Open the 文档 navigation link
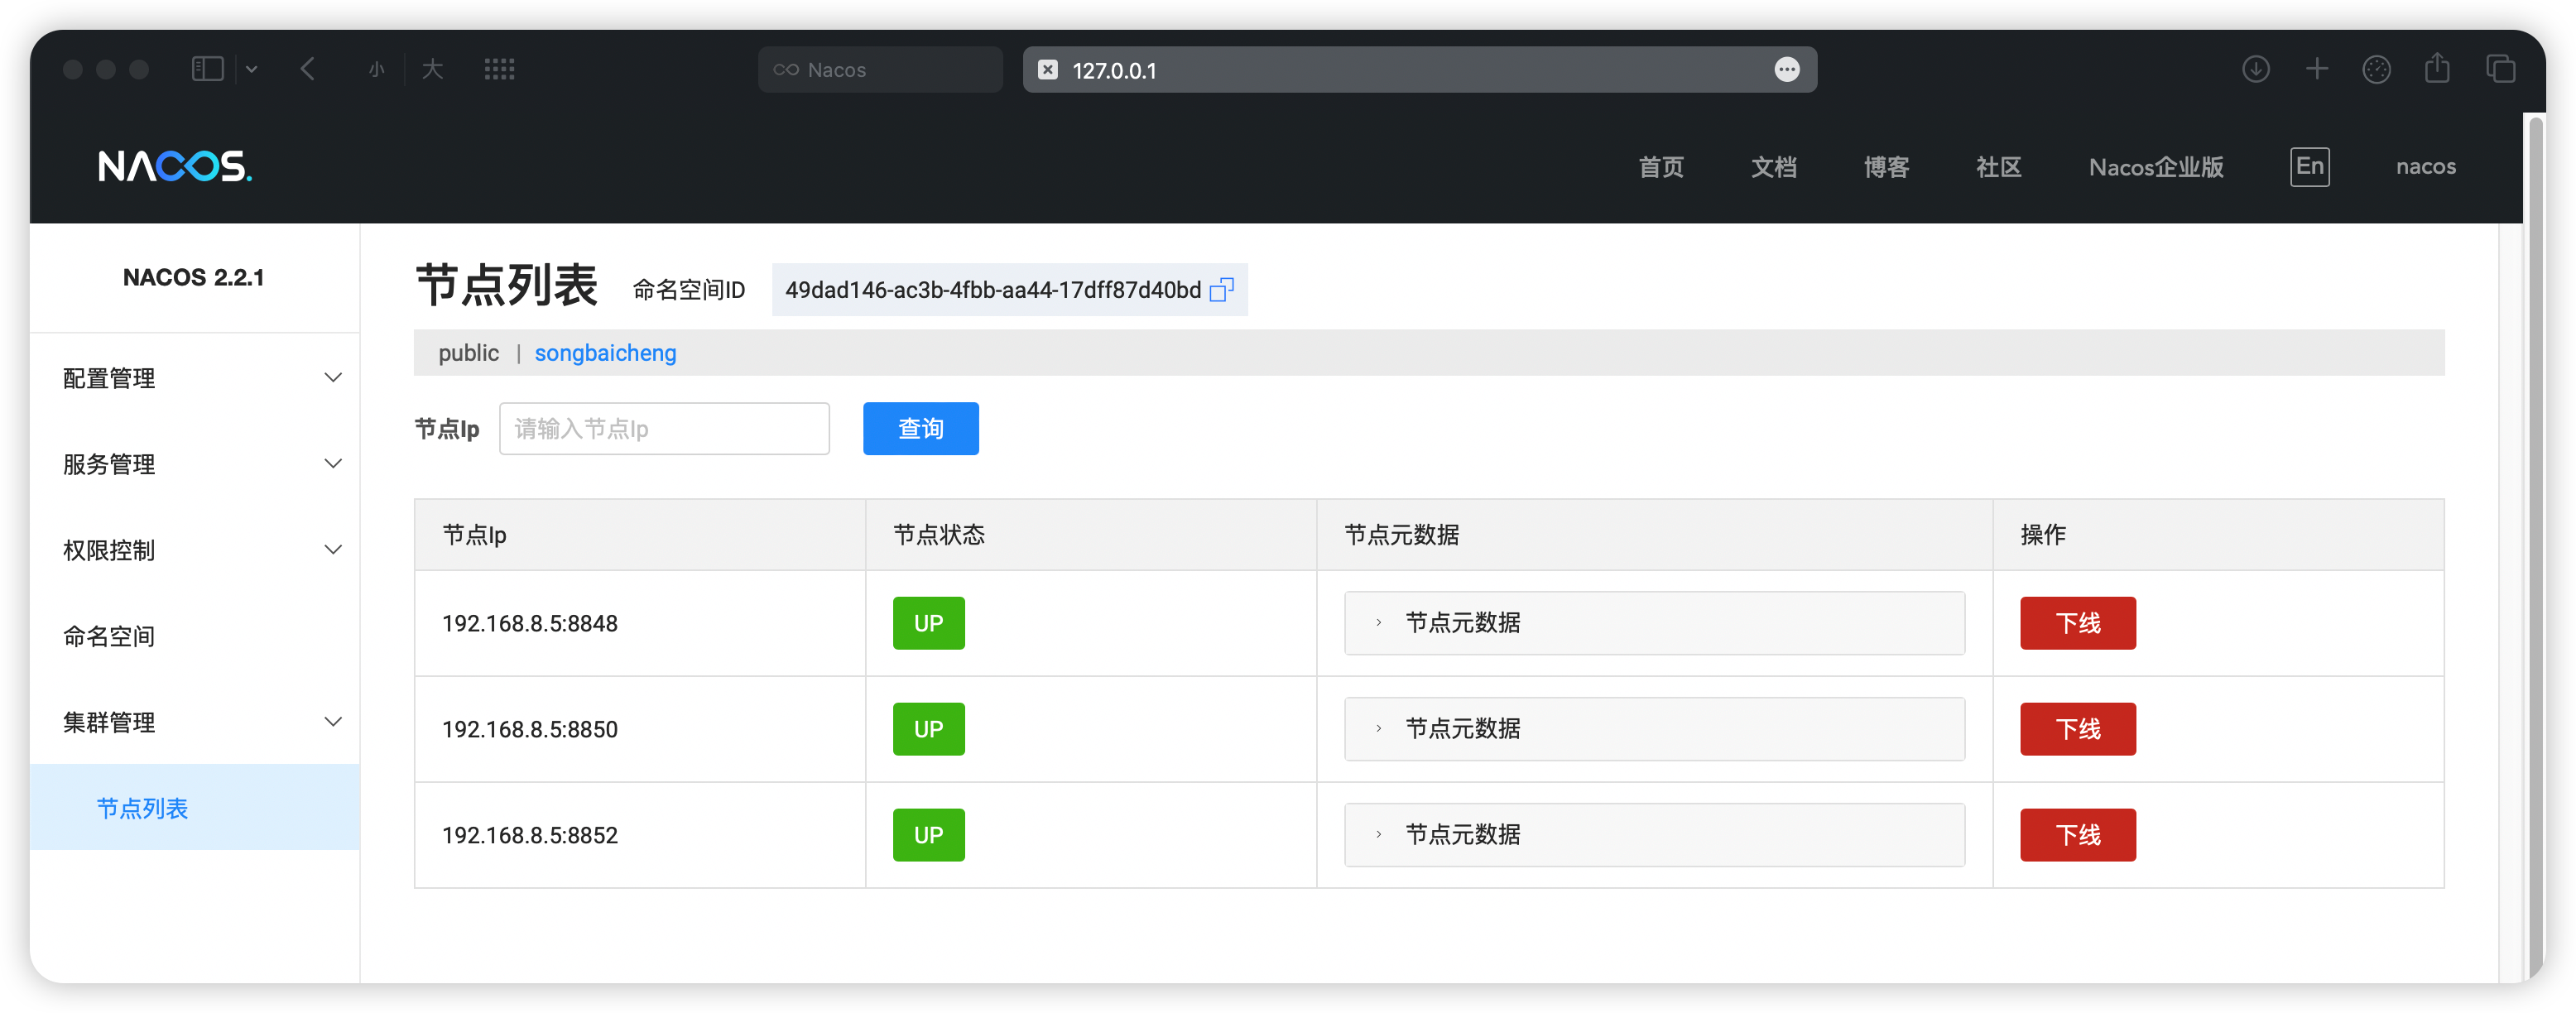The image size is (2576, 1013). 1773,167
